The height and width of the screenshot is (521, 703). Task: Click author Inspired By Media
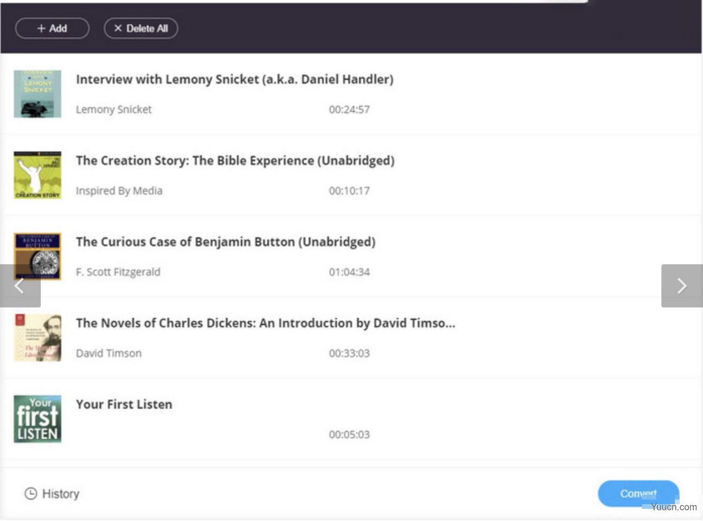[x=120, y=191]
